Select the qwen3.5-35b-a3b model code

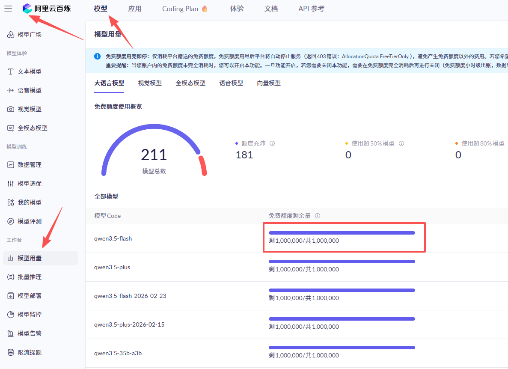(118, 353)
